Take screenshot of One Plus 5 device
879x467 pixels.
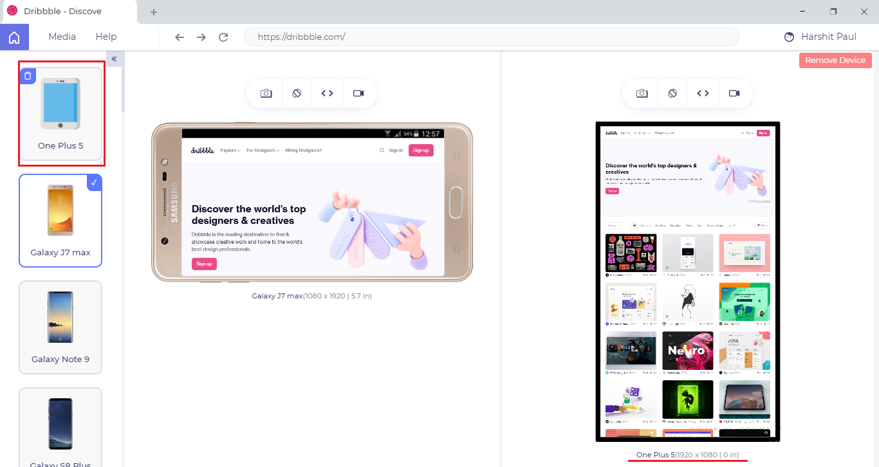tap(642, 93)
